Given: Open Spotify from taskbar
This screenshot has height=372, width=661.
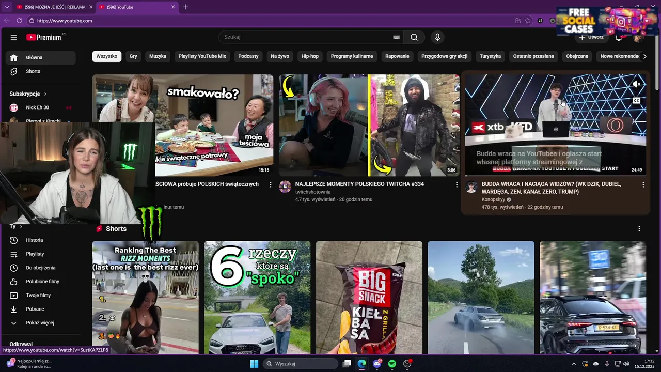Looking at the screenshot, I should [x=392, y=364].
